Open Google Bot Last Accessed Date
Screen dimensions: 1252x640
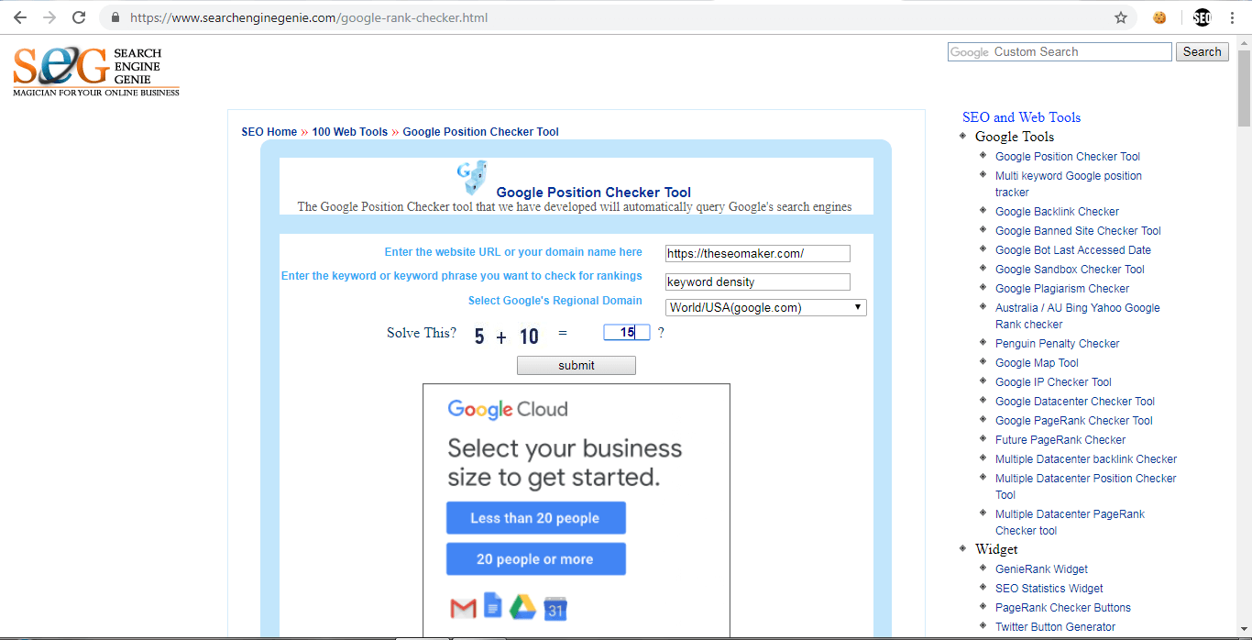point(1073,250)
